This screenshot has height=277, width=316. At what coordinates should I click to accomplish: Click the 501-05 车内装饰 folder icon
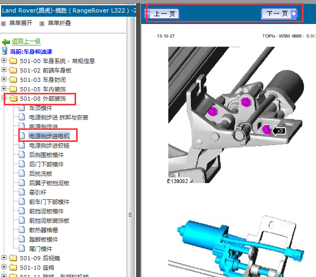pyautogui.click(x=13, y=89)
